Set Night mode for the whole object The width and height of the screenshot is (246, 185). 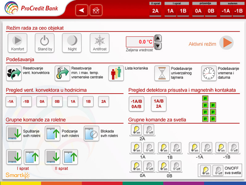pos(72,43)
